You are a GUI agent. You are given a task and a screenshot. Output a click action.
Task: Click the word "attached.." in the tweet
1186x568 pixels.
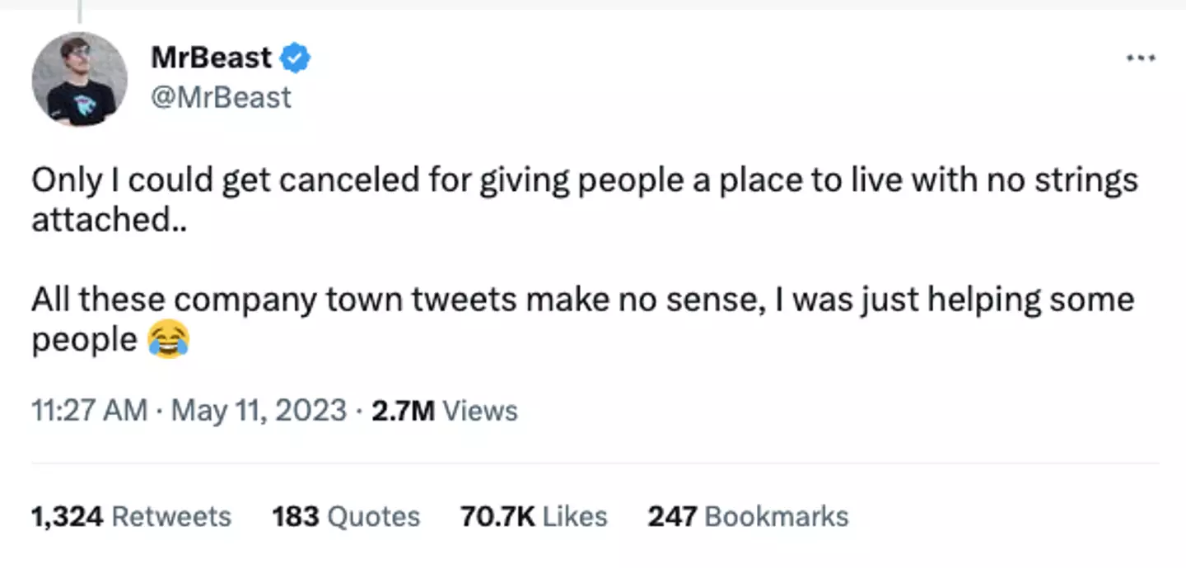click(x=109, y=221)
